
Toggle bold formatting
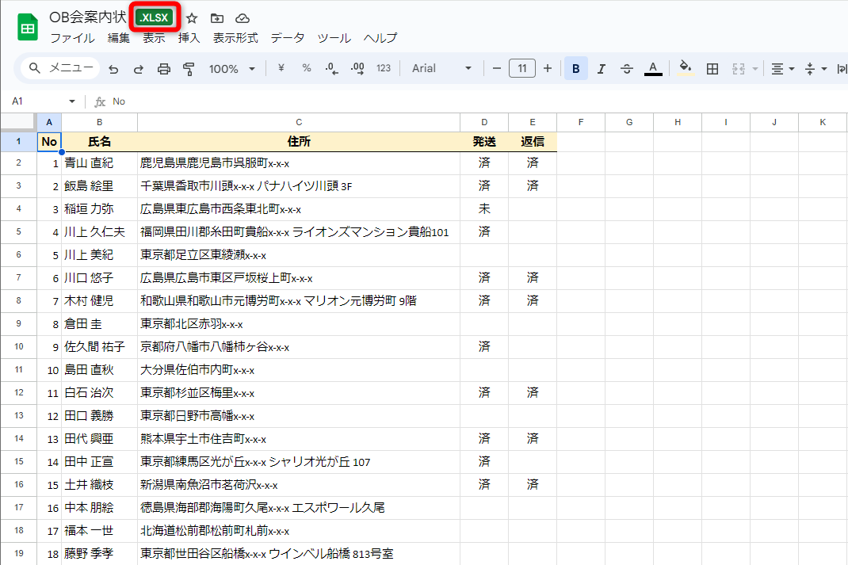click(x=575, y=68)
